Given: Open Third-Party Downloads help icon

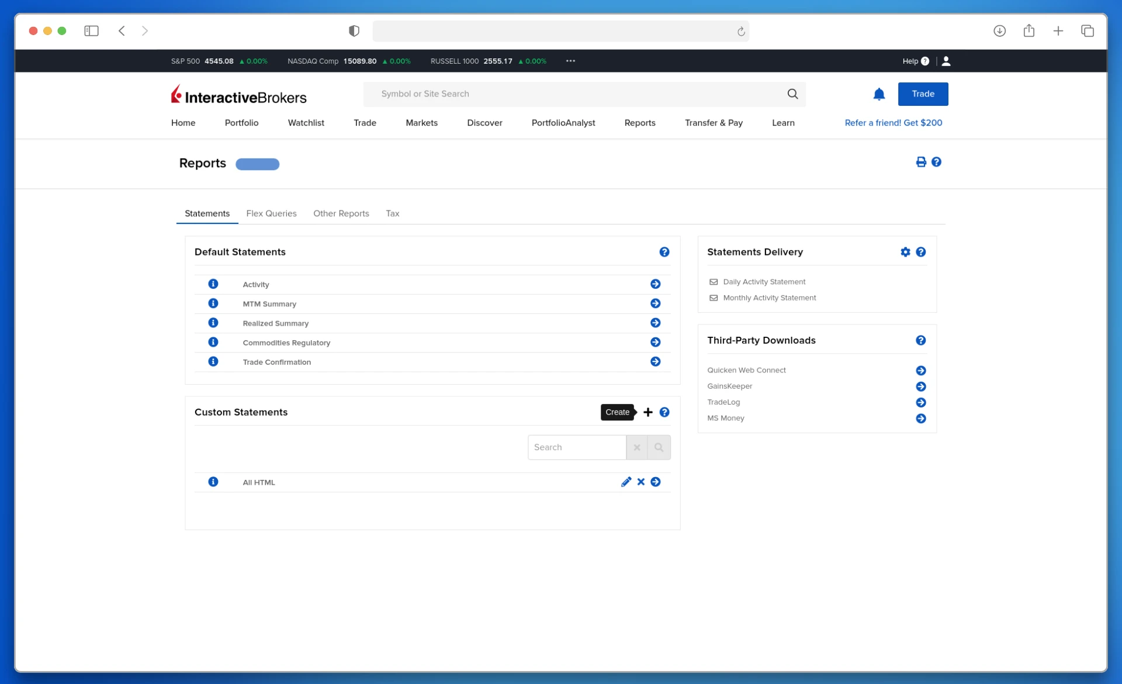Looking at the screenshot, I should click(920, 340).
